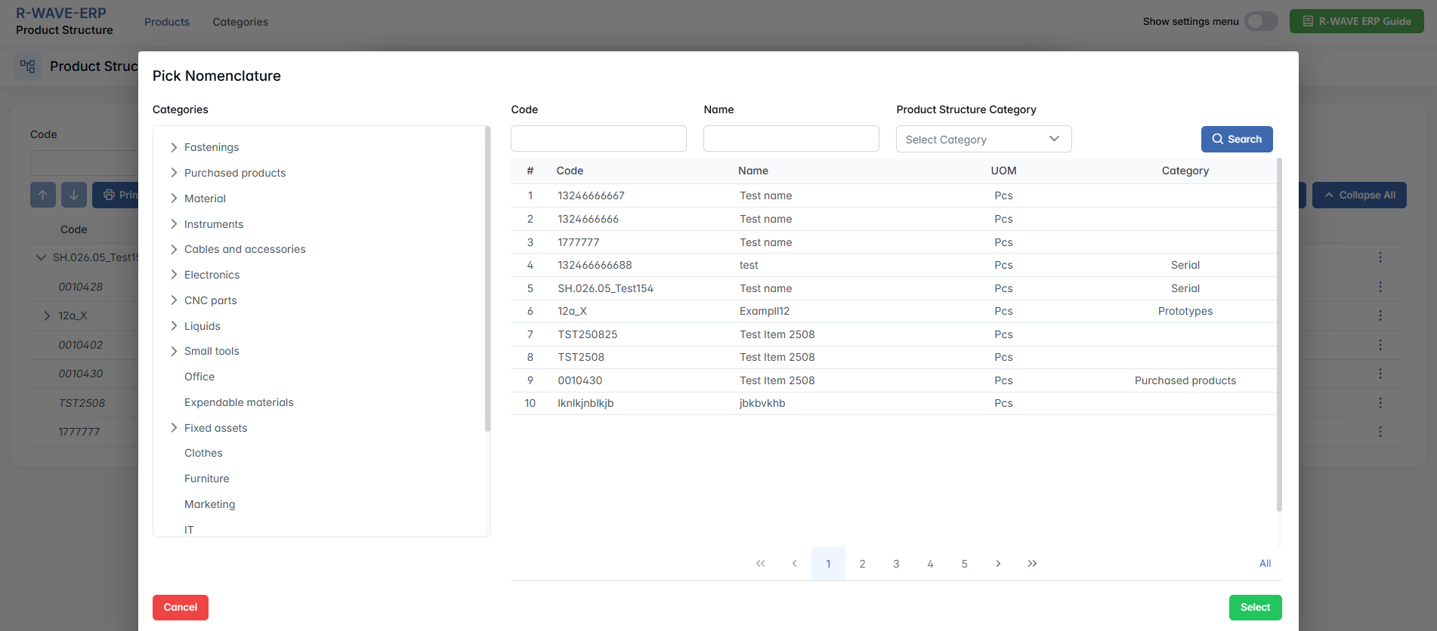Screen dimensions: 1437x631
Task: Click move up arrow button
Action: click(43, 195)
